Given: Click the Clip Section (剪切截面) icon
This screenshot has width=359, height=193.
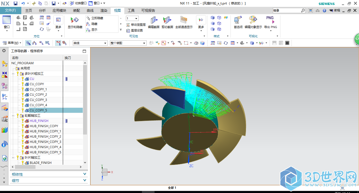Looking at the screenshot, I should (167, 20).
